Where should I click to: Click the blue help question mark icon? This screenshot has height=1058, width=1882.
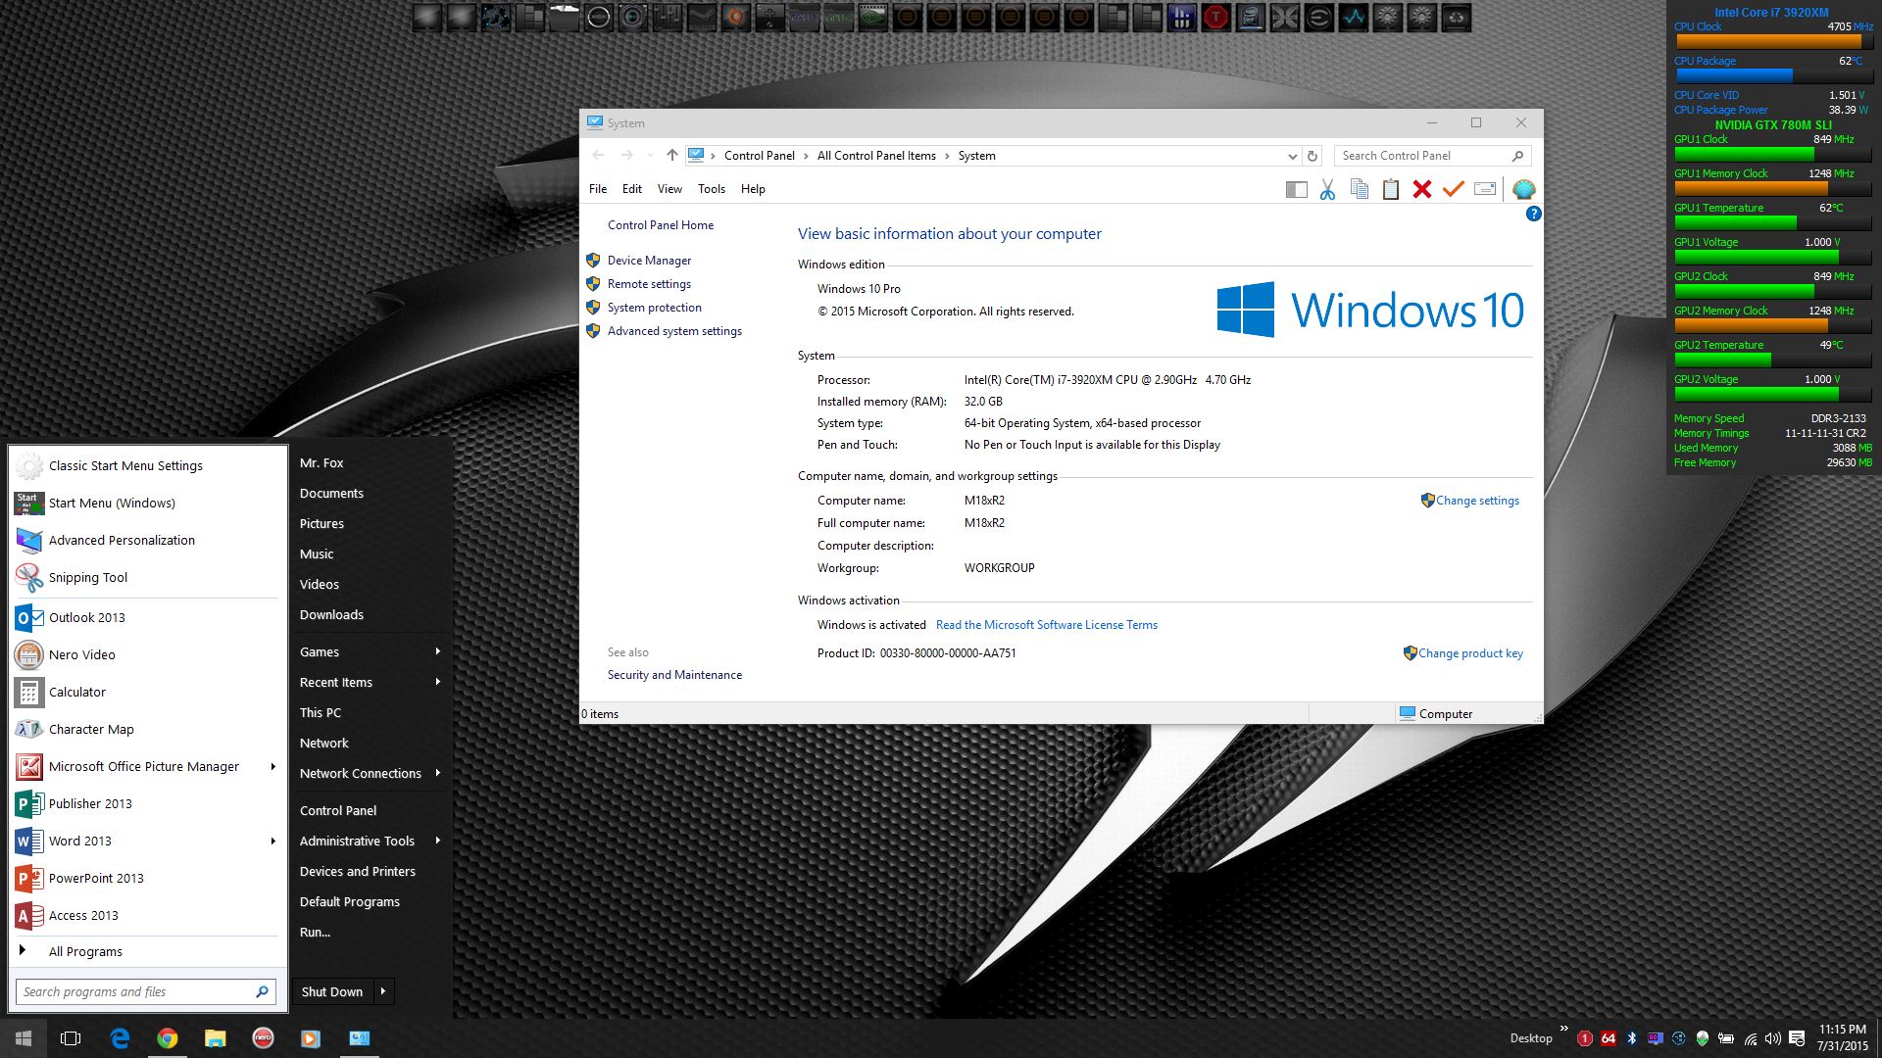[x=1533, y=214]
